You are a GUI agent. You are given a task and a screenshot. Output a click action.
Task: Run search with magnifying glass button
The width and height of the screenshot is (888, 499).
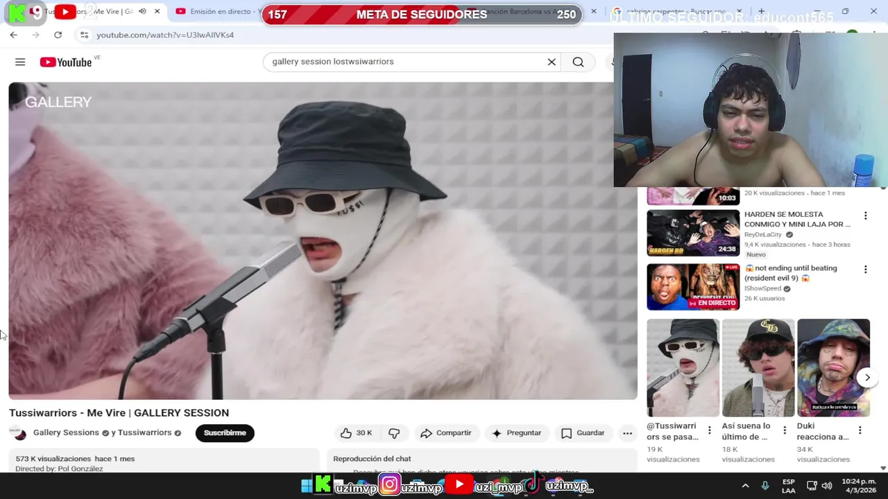tap(578, 62)
